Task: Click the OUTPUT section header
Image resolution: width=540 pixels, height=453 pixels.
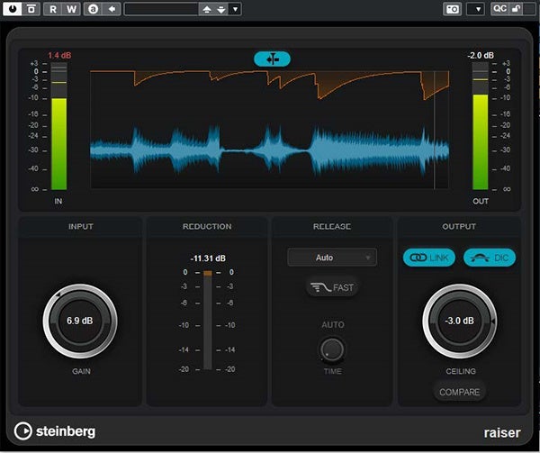Action: pyautogui.click(x=459, y=226)
